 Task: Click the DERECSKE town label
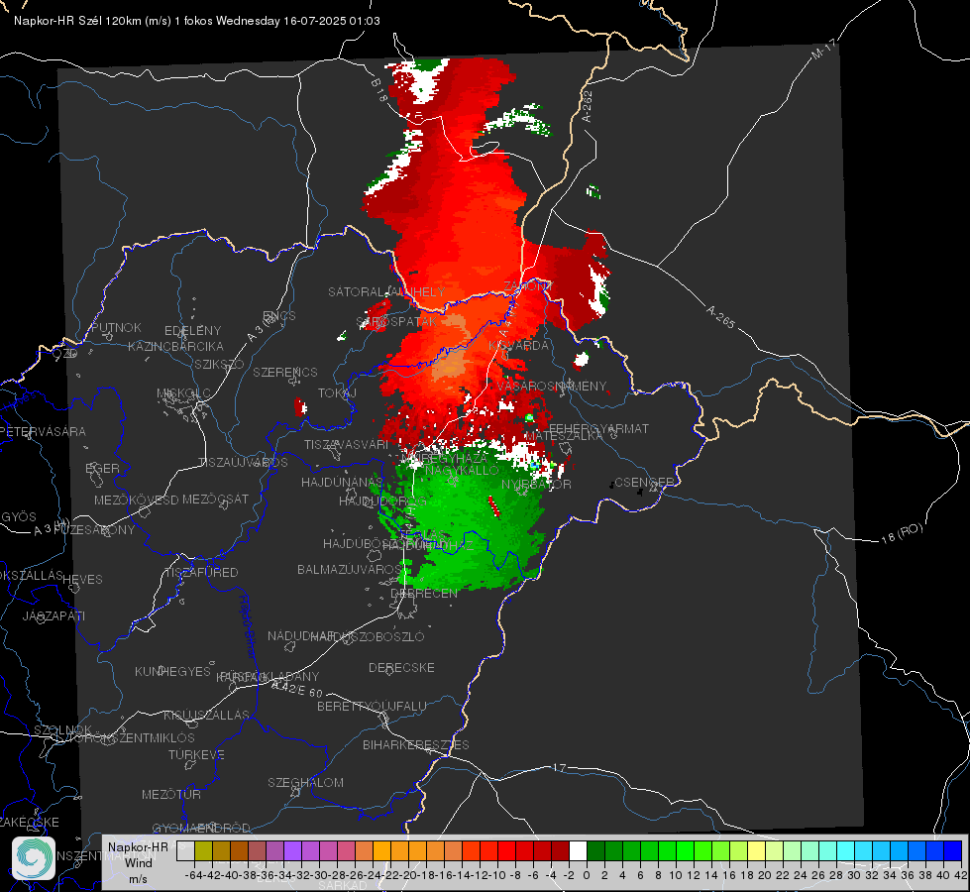401,668
